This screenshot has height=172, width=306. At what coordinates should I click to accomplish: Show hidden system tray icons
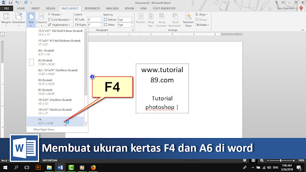[253, 168]
